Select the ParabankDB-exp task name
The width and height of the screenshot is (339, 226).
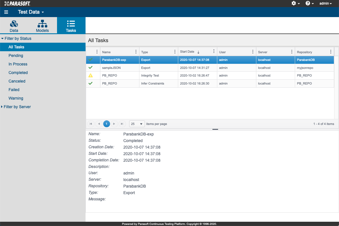click(x=114, y=60)
